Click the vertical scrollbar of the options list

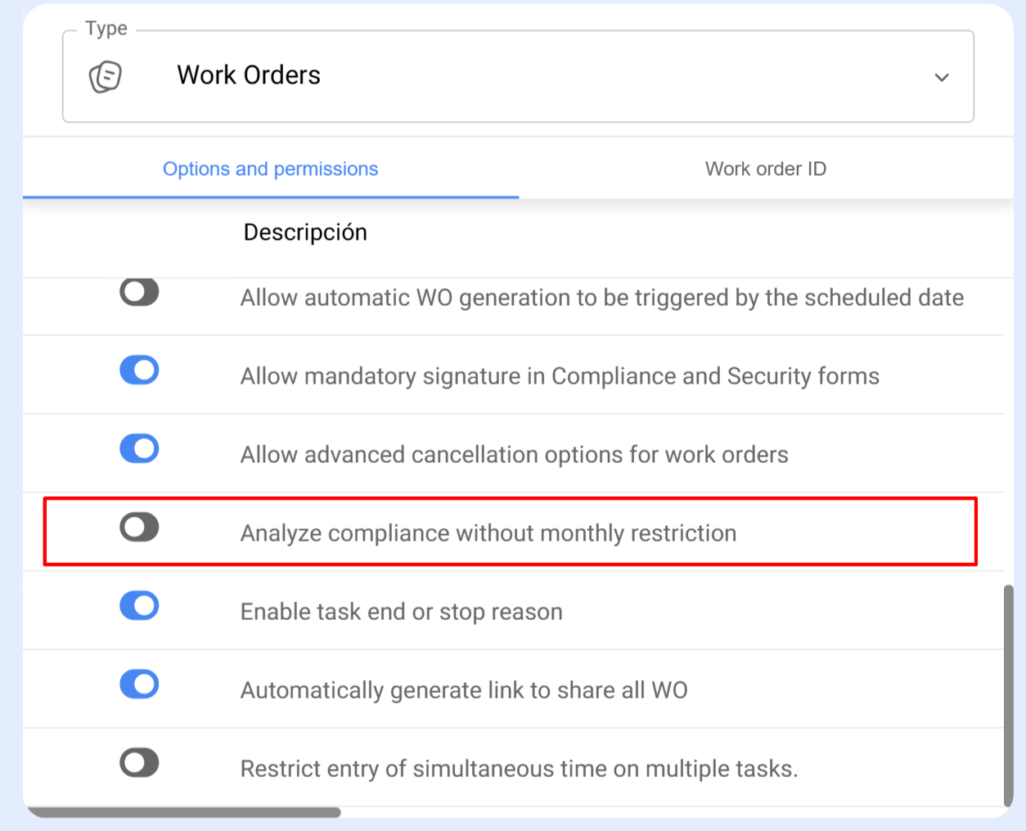click(1008, 695)
